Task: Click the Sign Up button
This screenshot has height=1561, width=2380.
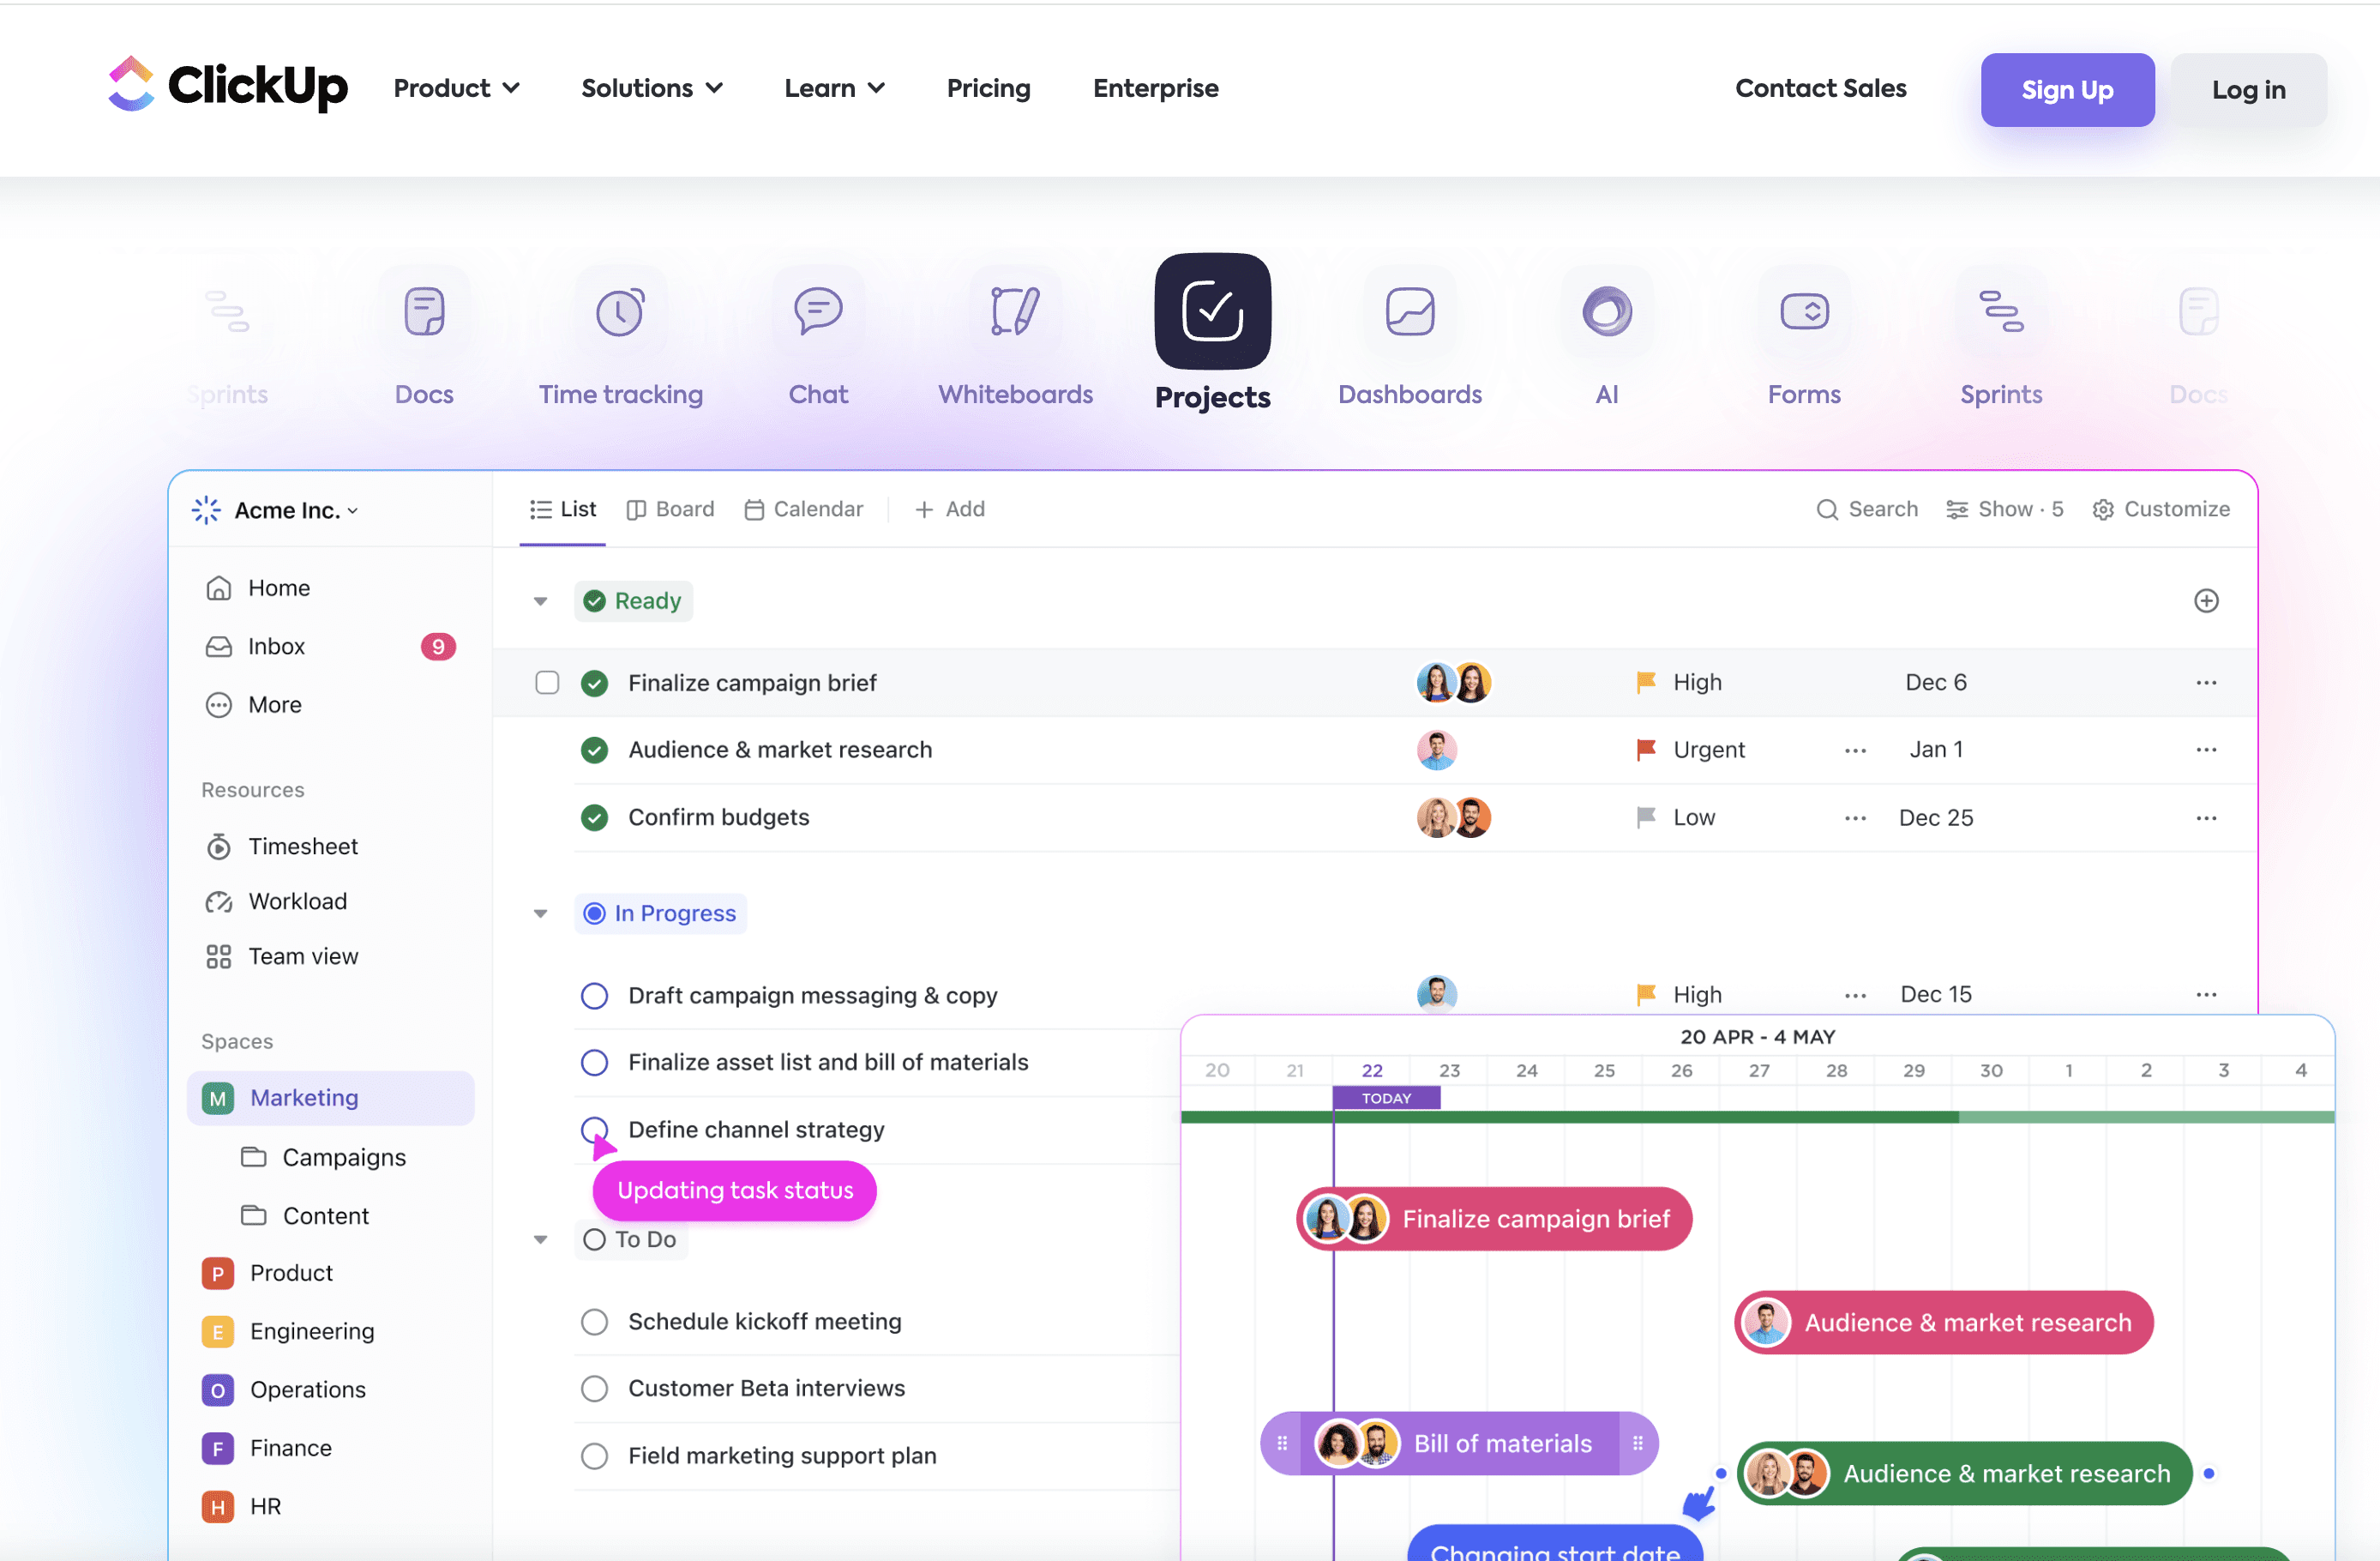Action: [x=2067, y=90]
